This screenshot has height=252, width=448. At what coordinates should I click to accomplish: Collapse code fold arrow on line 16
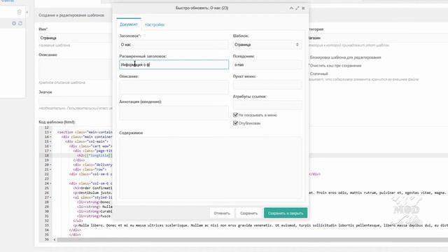point(51,146)
